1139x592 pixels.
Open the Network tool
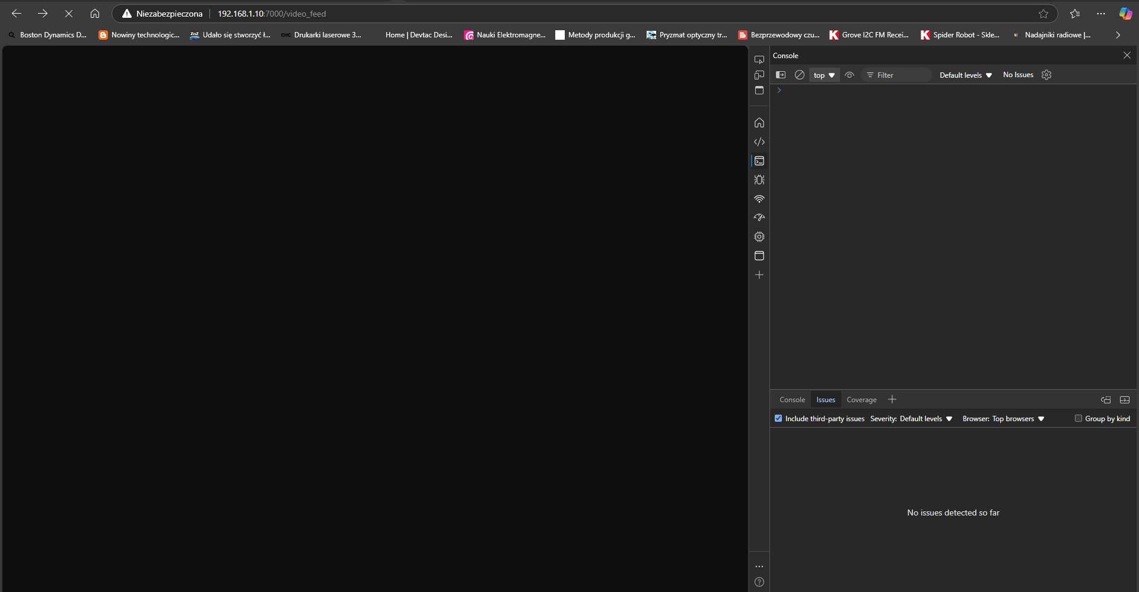[x=759, y=199]
